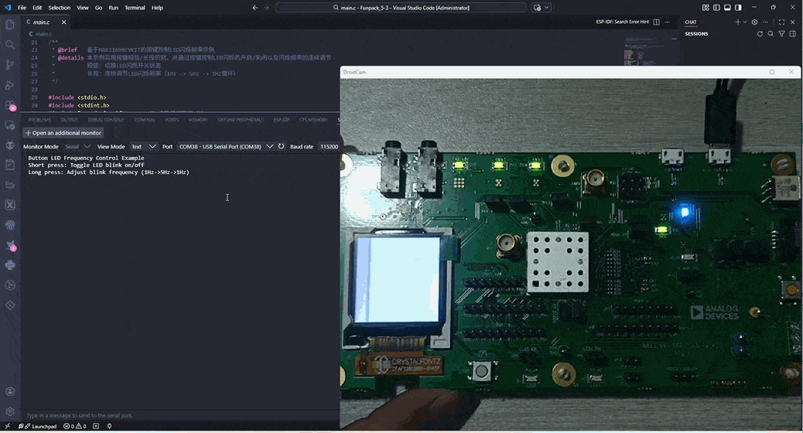Click the Baud rate 115200 field
The width and height of the screenshot is (803, 433).
tap(329, 146)
